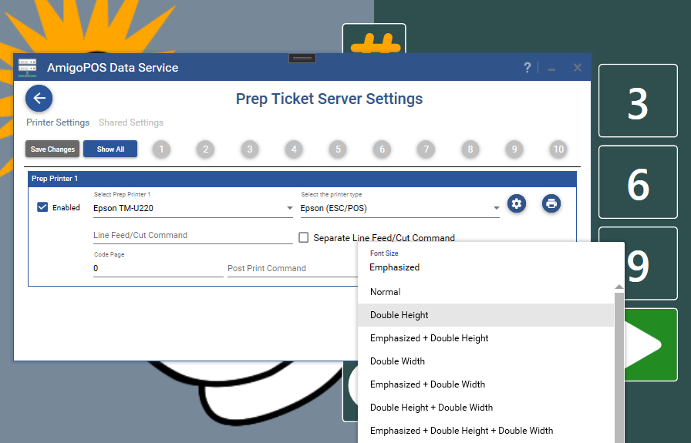Switch to Shared Settings tab
The image size is (691, 443).
point(131,122)
